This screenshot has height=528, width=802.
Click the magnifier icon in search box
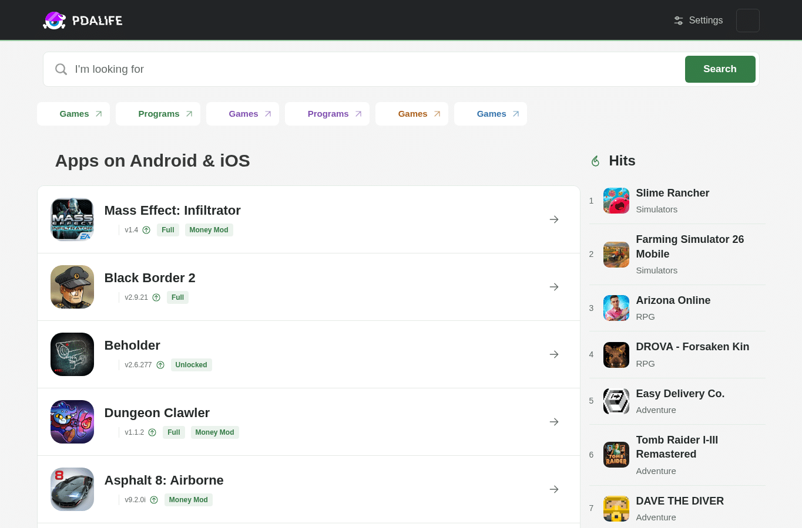61,69
